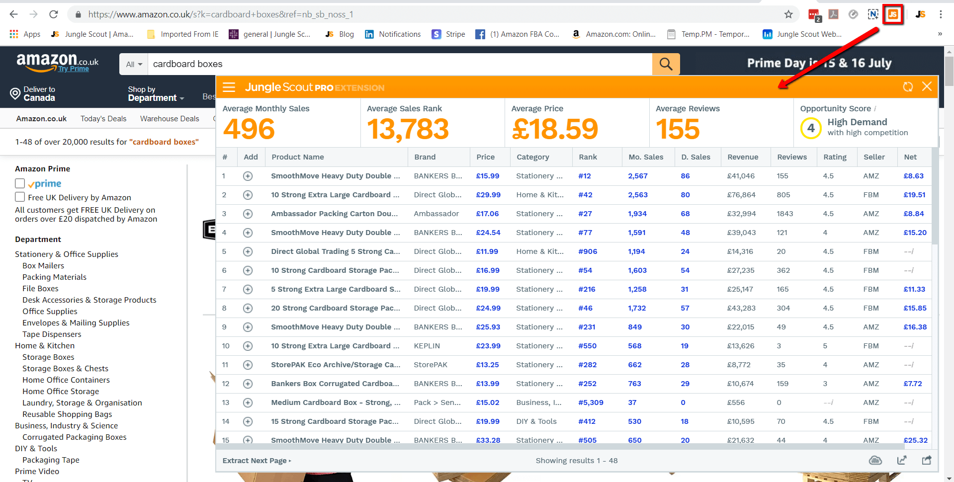This screenshot has height=482, width=954.
Task: Open Storage Boxes & Chests link
Action: (65, 369)
